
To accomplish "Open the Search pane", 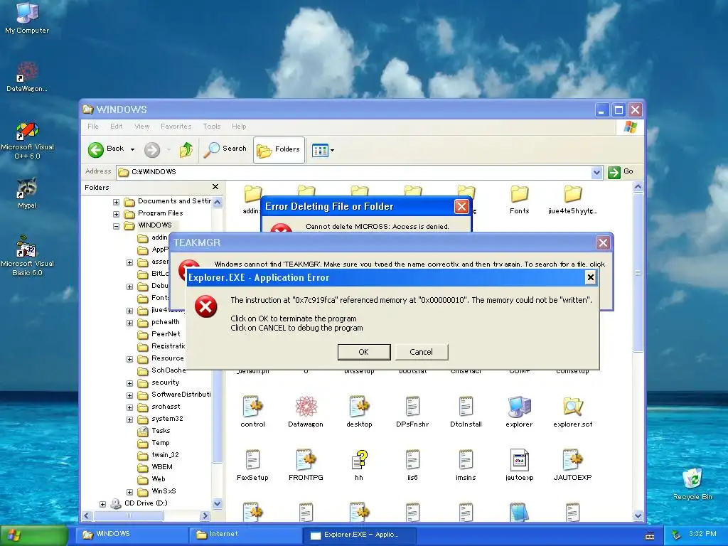I will click(x=225, y=149).
